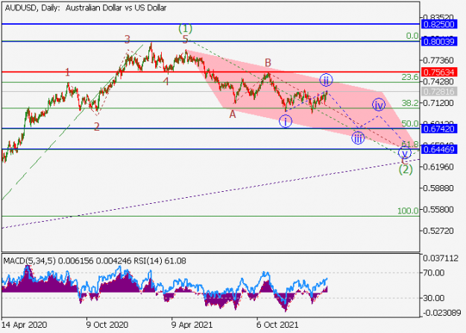Select the circled wave i marker

pos(286,122)
